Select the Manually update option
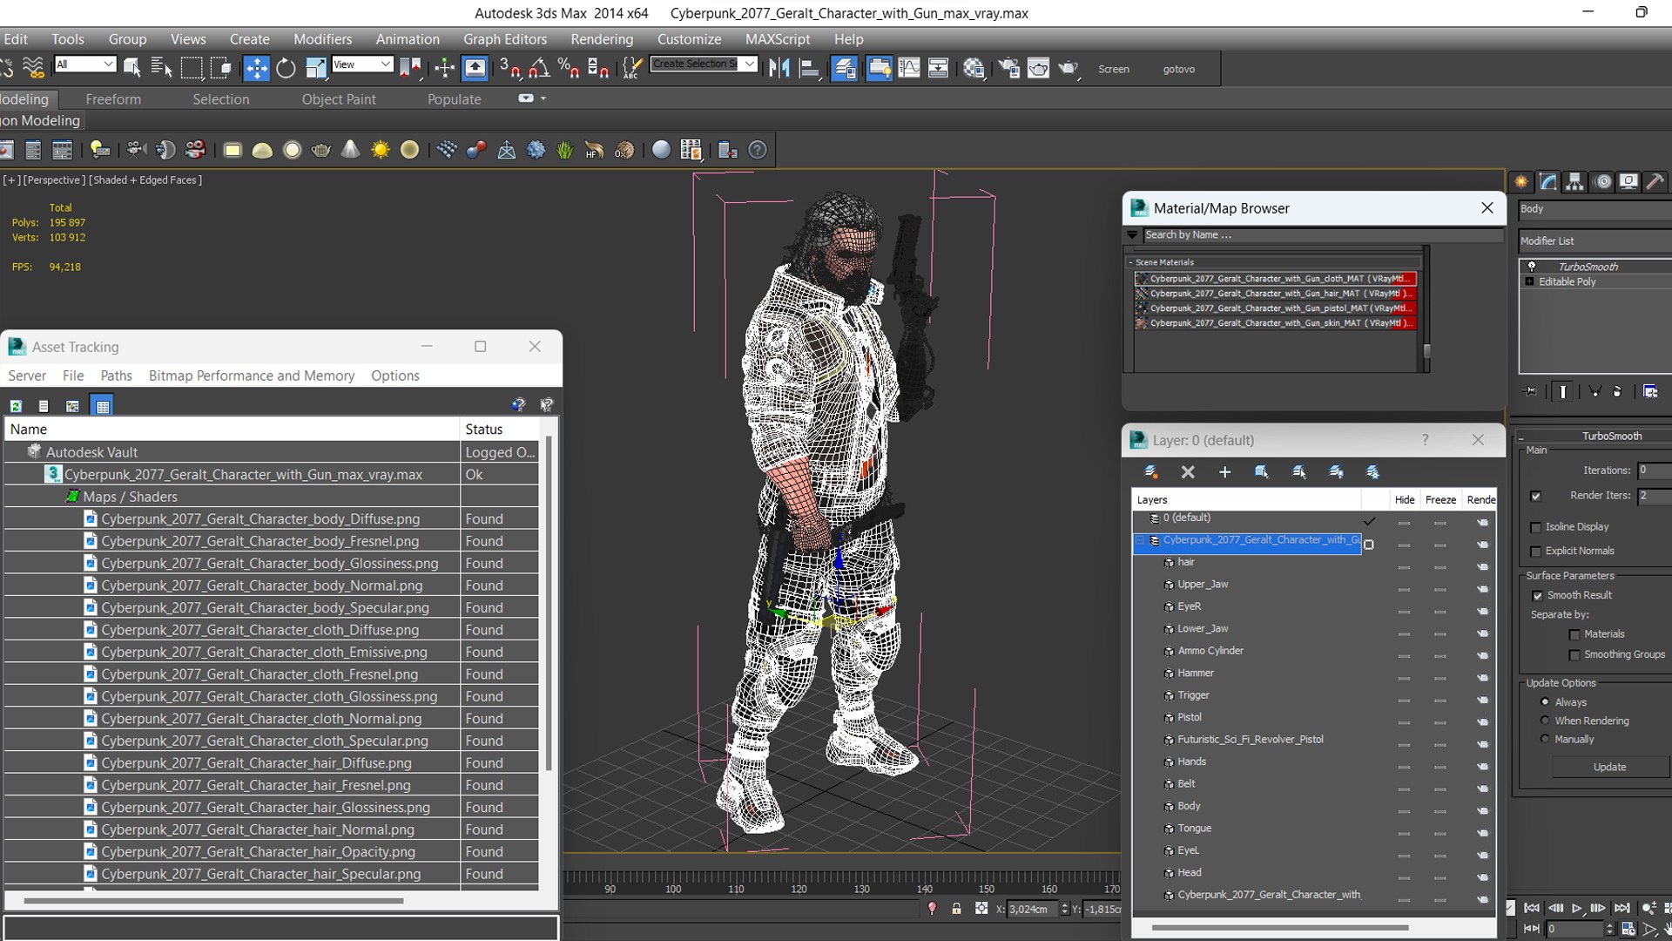The height and width of the screenshot is (941, 1672). (x=1545, y=739)
